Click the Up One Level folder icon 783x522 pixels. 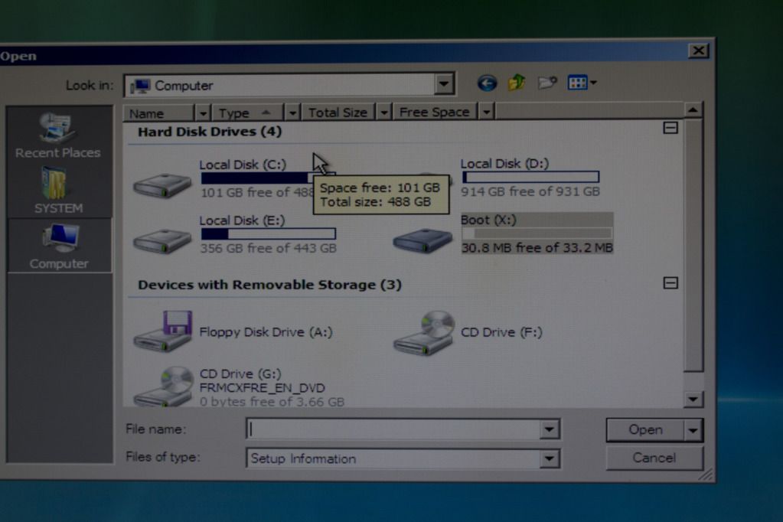click(517, 83)
